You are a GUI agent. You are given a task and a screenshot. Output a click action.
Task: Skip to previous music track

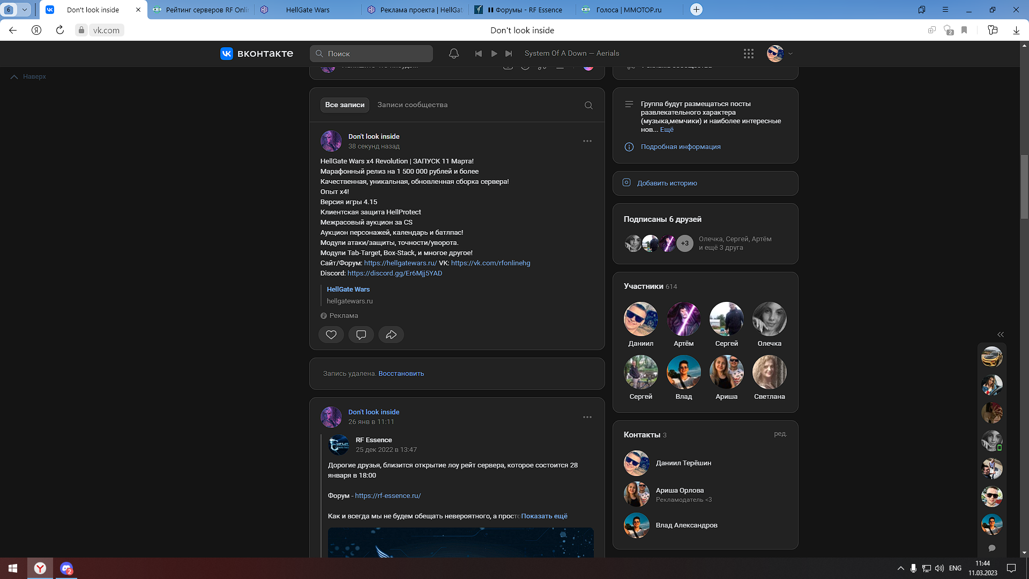click(x=479, y=54)
